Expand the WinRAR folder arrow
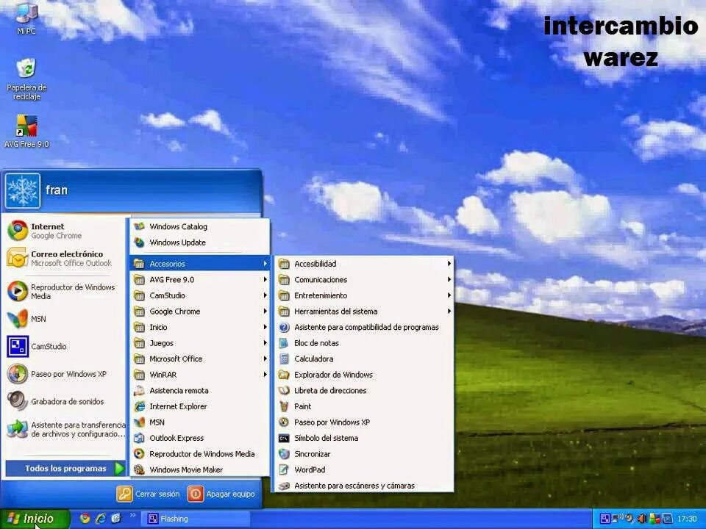 coord(265,375)
